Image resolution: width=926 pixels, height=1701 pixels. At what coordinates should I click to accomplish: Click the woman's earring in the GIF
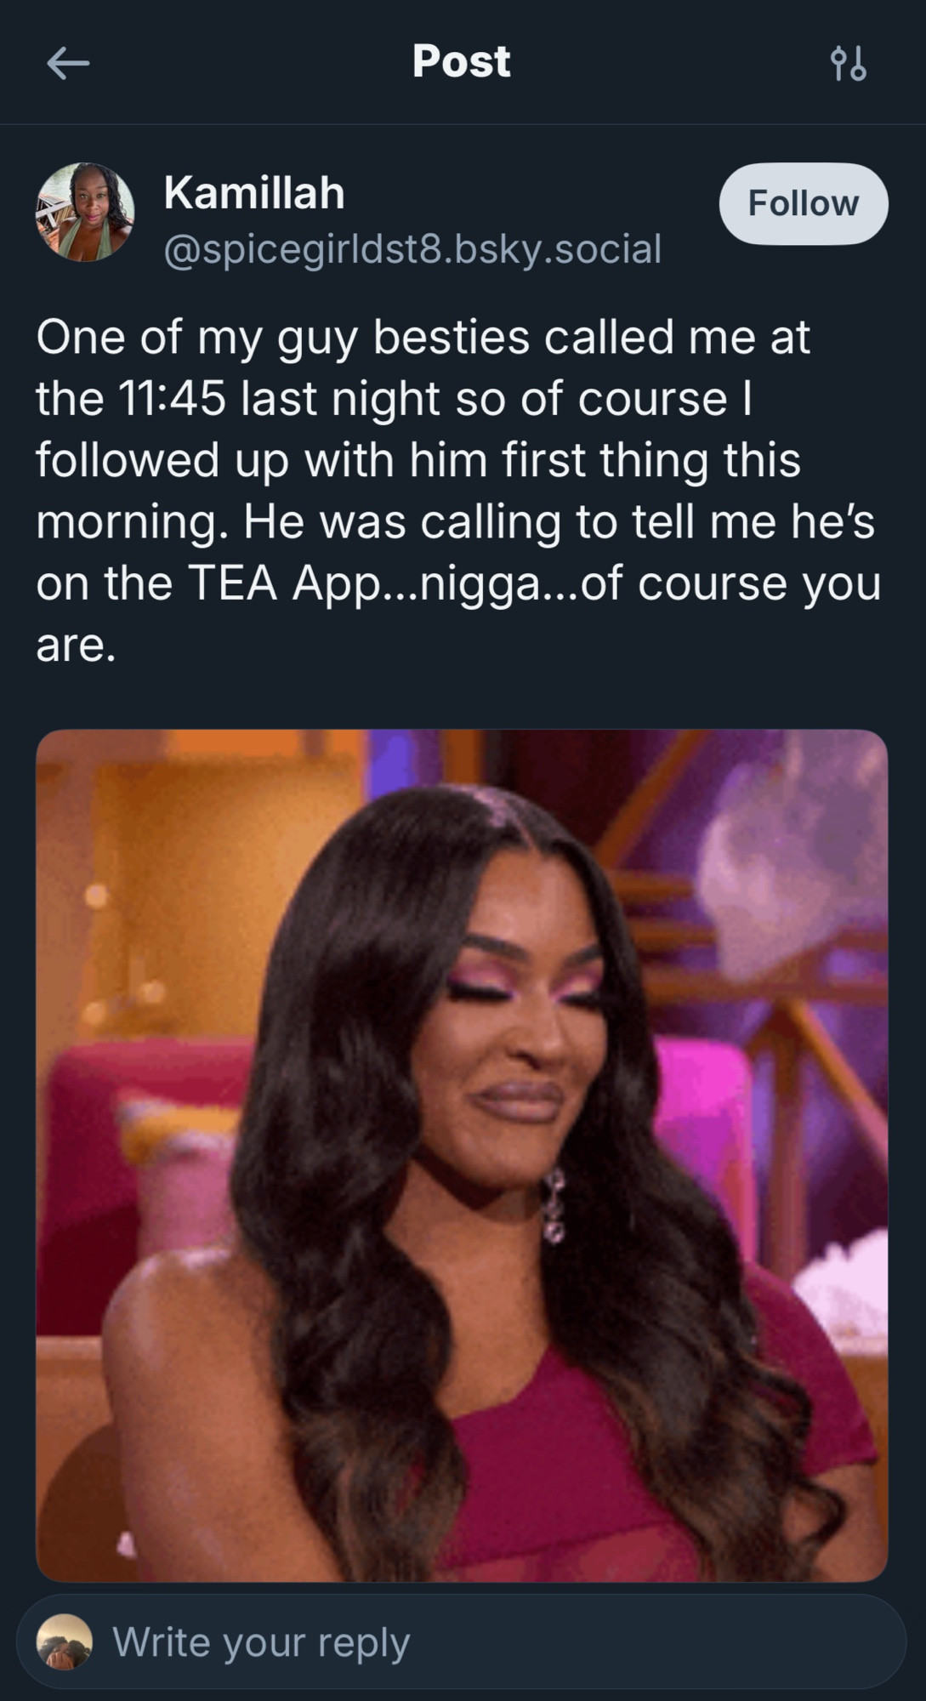(554, 1204)
